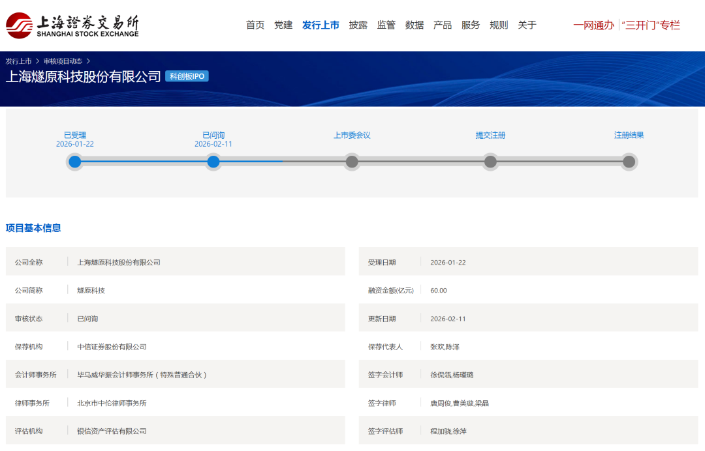Click the 提交注册 stage label

(490, 135)
